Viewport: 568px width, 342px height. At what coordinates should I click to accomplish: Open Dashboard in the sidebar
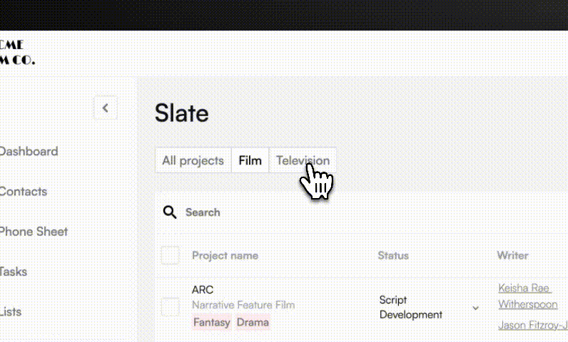click(x=29, y=151)
